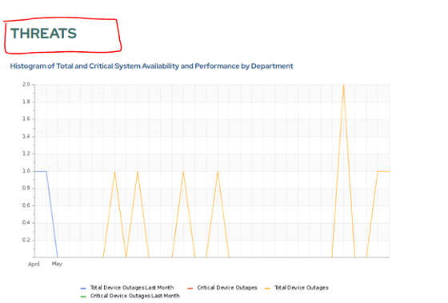Viewport: 448px width, 303px height.
Task: Toggle Critical Device Outages legend entry
Action: coord(227,288)
